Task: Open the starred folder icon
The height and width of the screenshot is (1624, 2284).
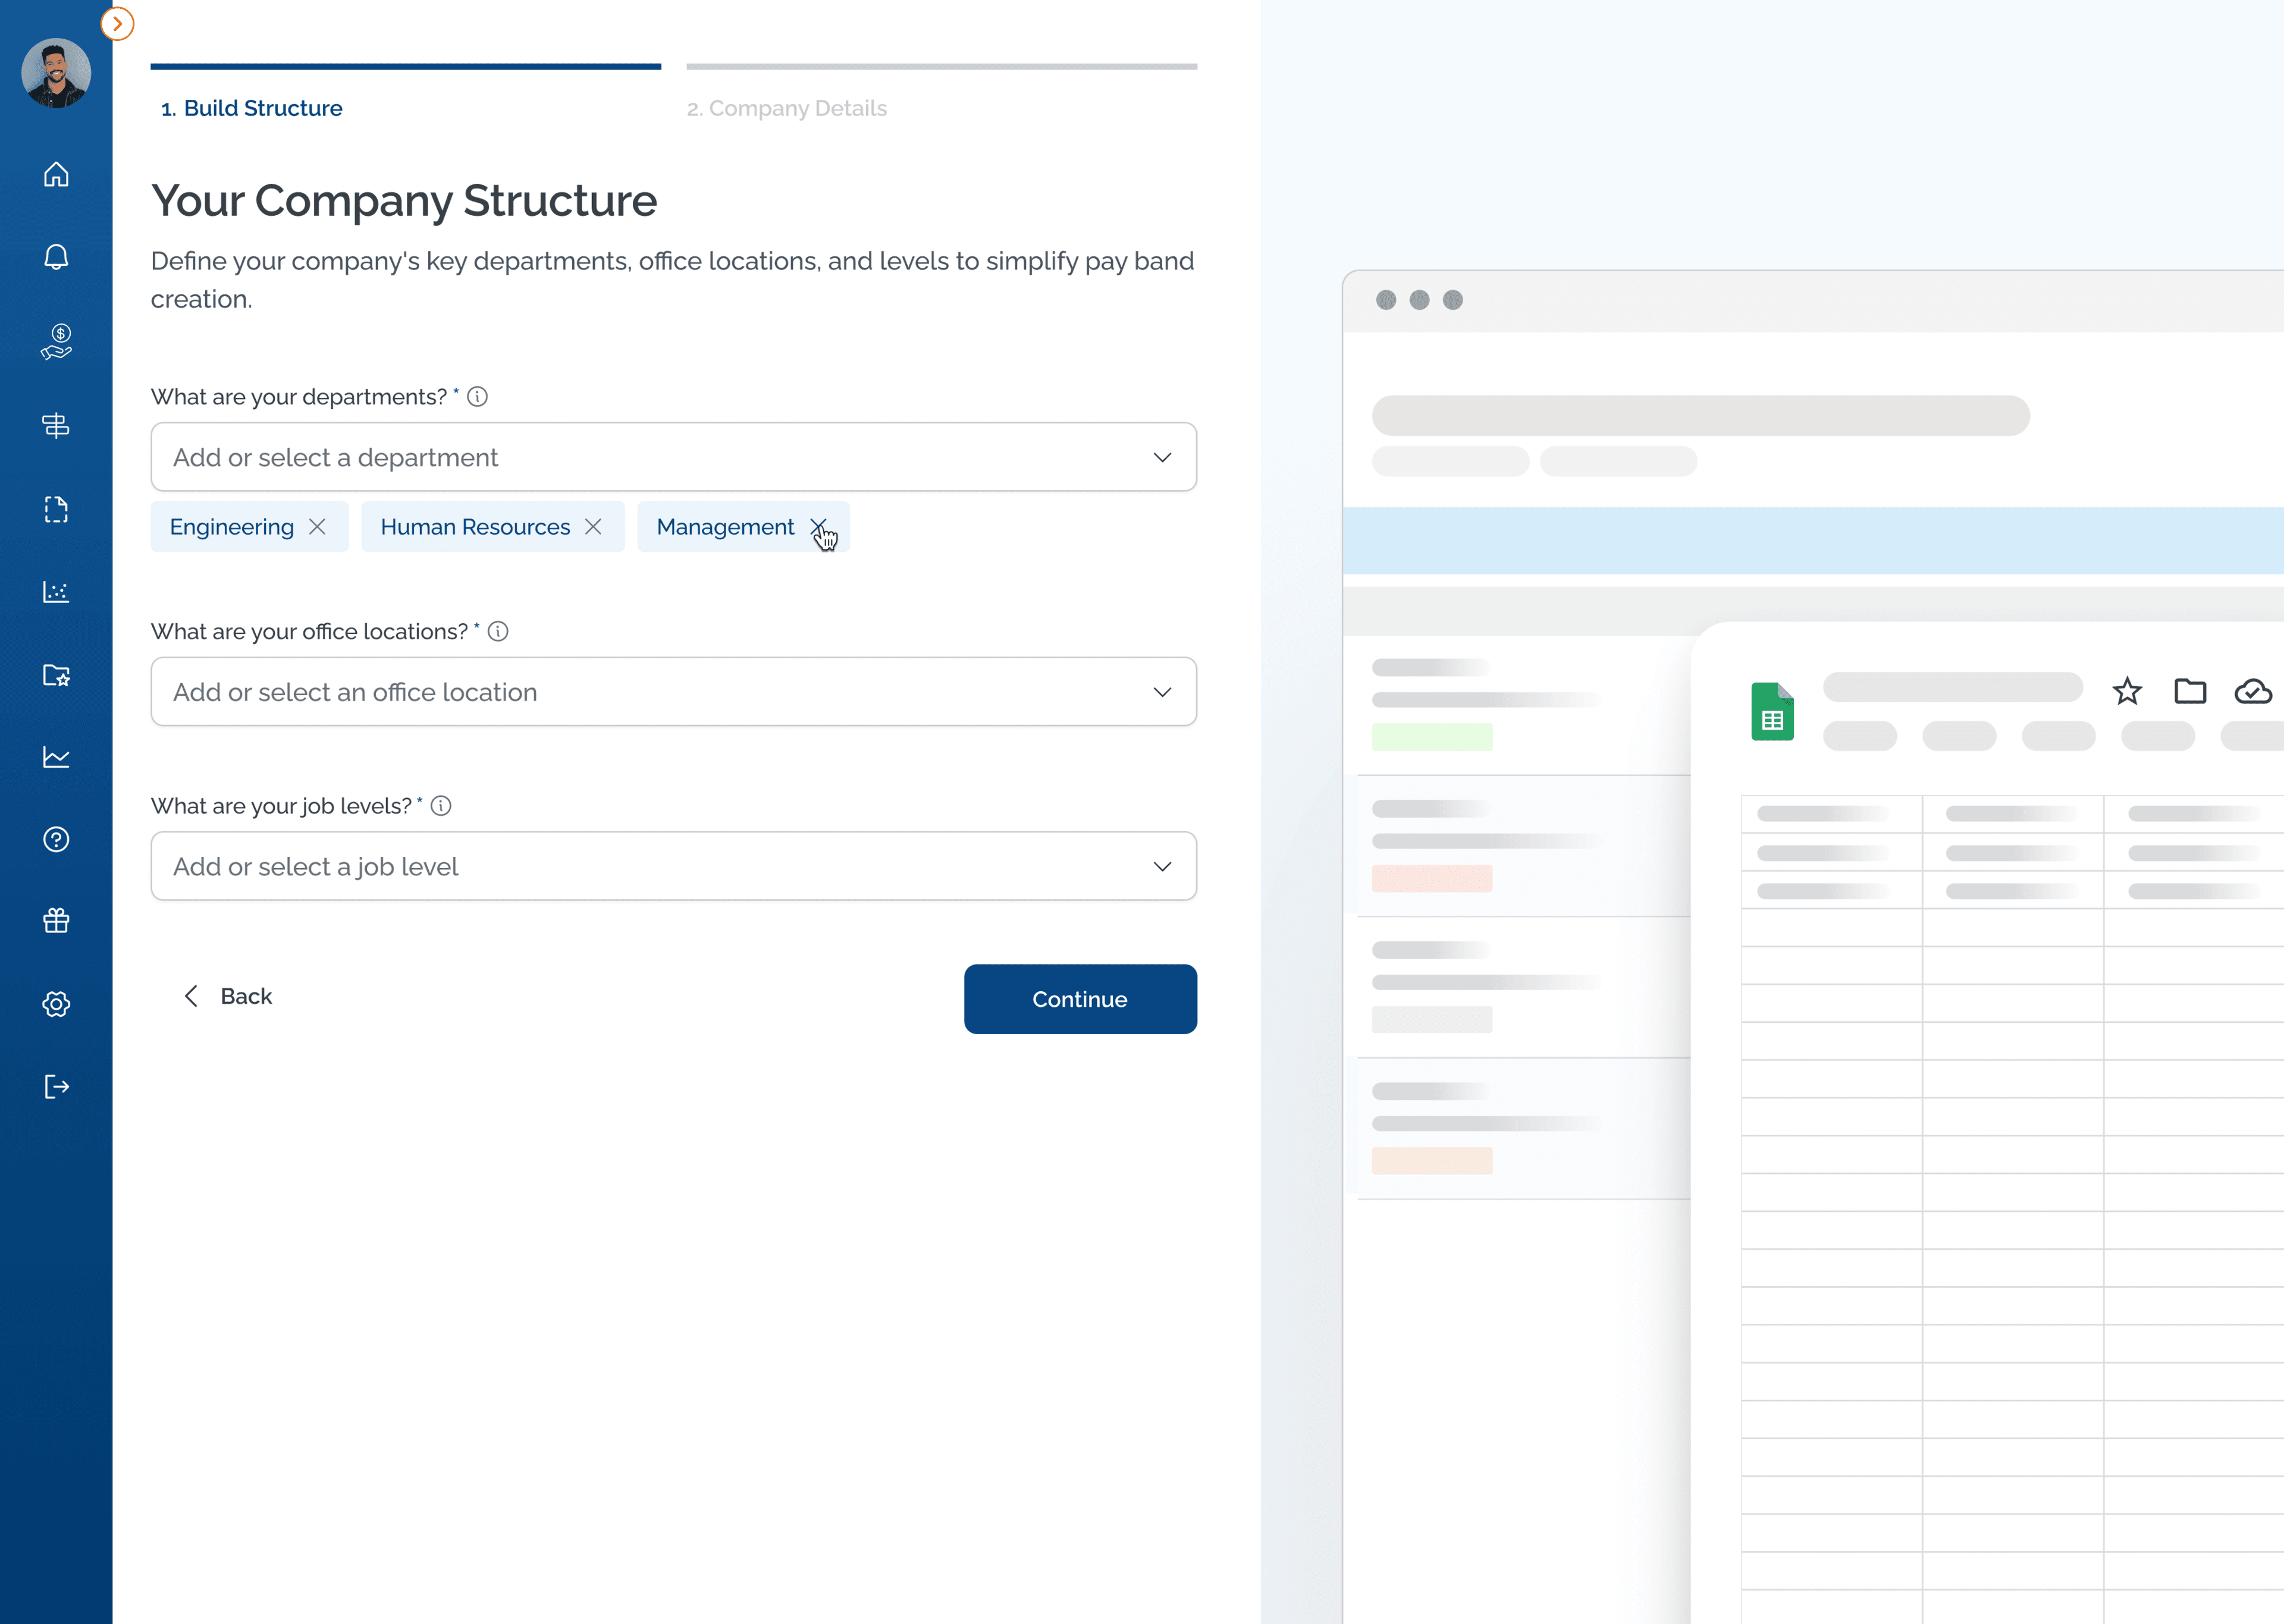Action: (x=56, y=675)
